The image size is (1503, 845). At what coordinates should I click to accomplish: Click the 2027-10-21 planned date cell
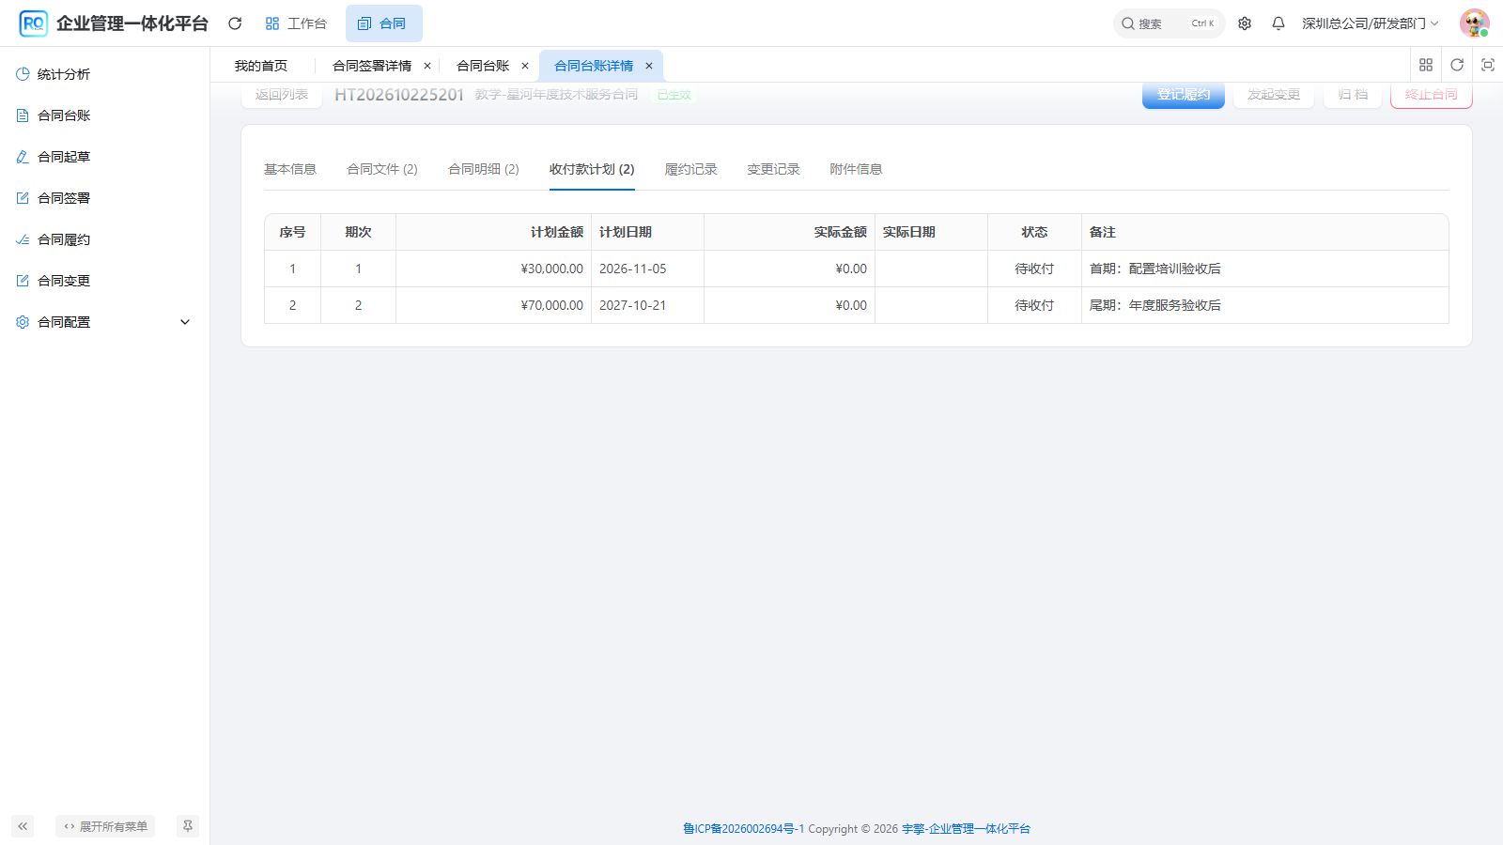tap(647, 305)
